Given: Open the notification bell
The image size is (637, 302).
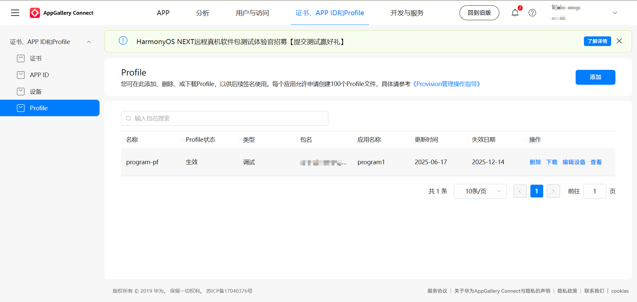Looking at the screenshot, I should click(x=515, y=13).
